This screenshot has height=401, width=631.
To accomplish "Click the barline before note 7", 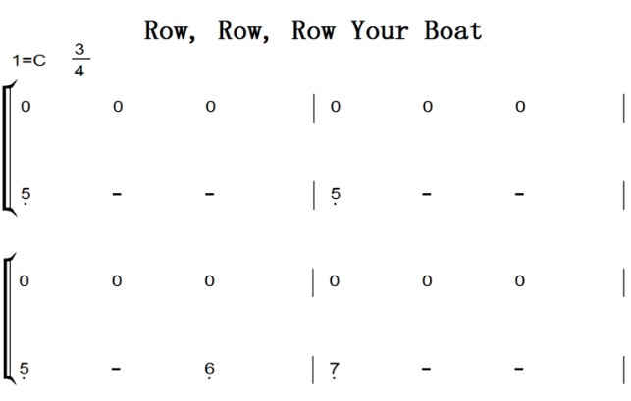I will (x=314, y=370).
